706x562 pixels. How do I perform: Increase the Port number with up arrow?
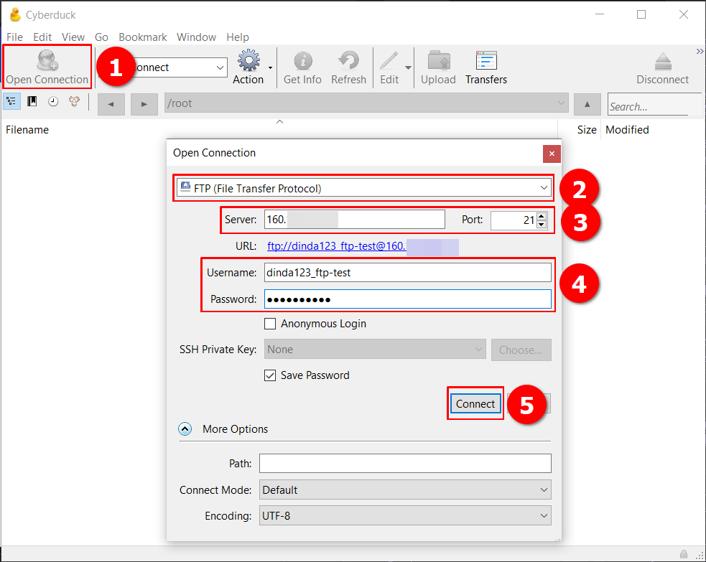click(542, 216)
